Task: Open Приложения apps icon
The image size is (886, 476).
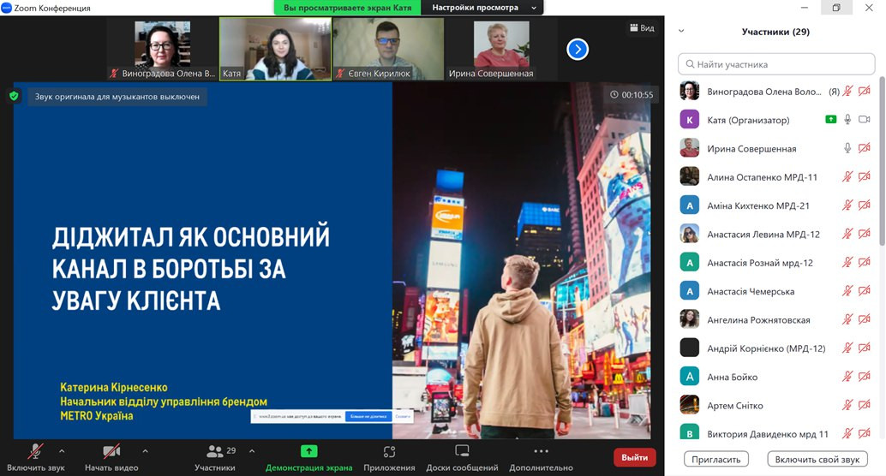Action: (389, 451)
